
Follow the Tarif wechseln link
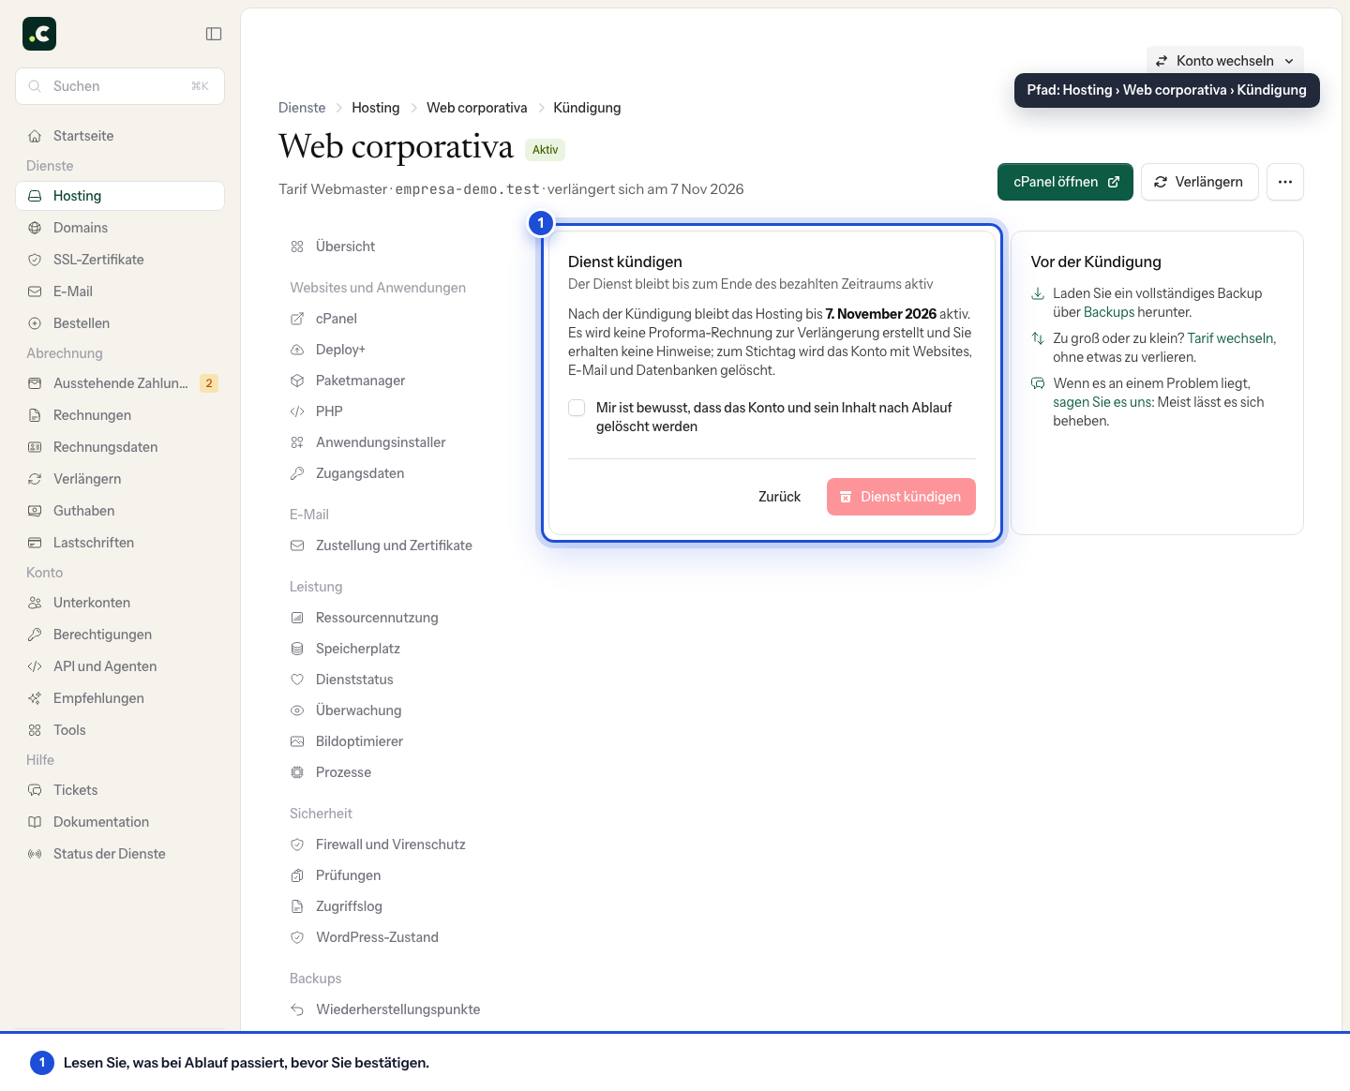pyautogui.click(x=1232, y=338)
